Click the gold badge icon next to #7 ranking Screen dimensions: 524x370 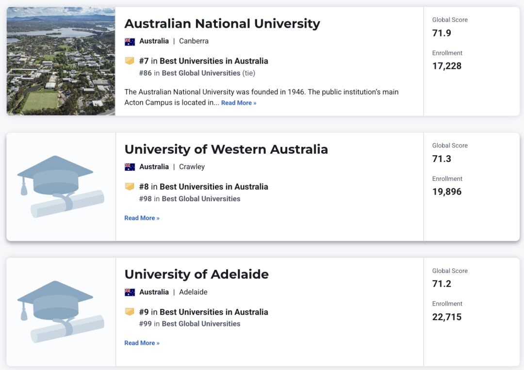pyautogui.click(x=130, y=61)
